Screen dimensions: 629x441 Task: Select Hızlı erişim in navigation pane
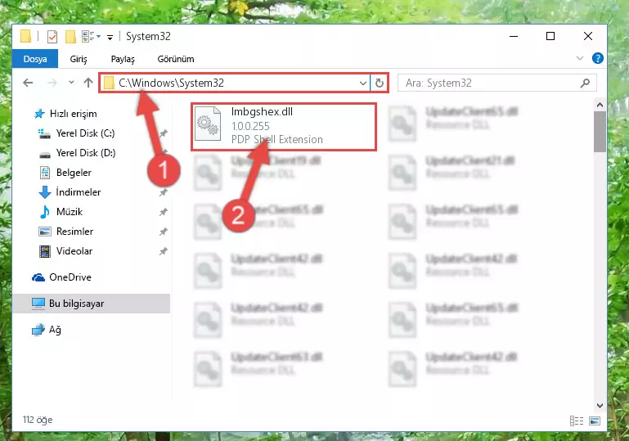point(73,114)
